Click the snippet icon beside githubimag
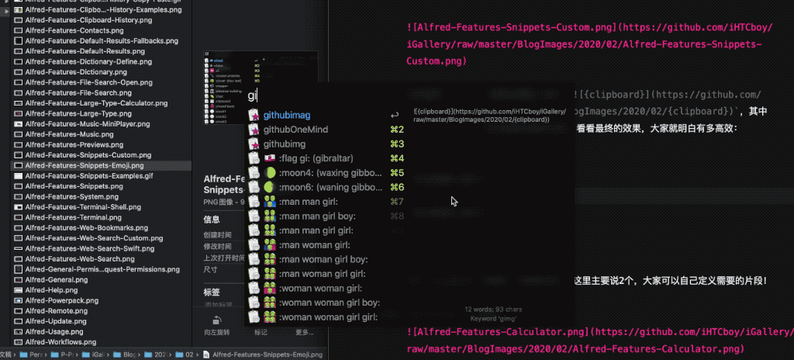The width and height of the screenshot is (794, 360). pos(254,115)
